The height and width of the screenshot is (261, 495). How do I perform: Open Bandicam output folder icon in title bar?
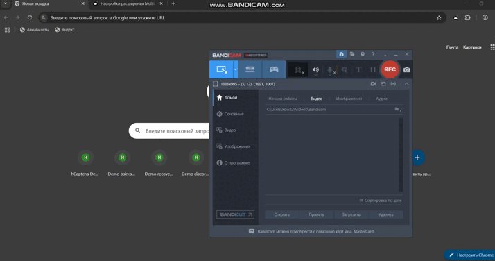click(x=352, y=54)
